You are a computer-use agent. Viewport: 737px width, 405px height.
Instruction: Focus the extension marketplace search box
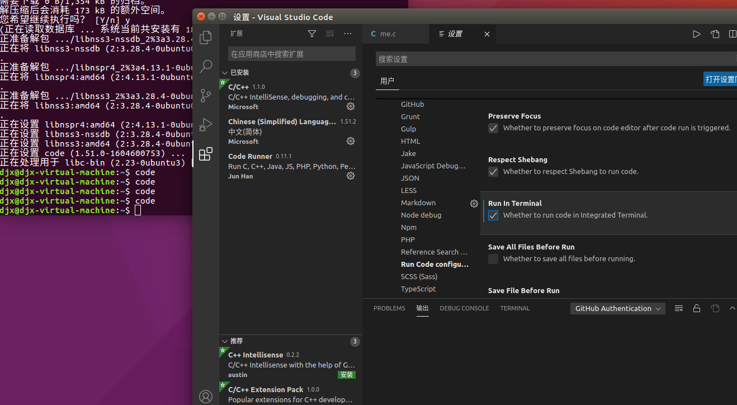tap(292, 54)
